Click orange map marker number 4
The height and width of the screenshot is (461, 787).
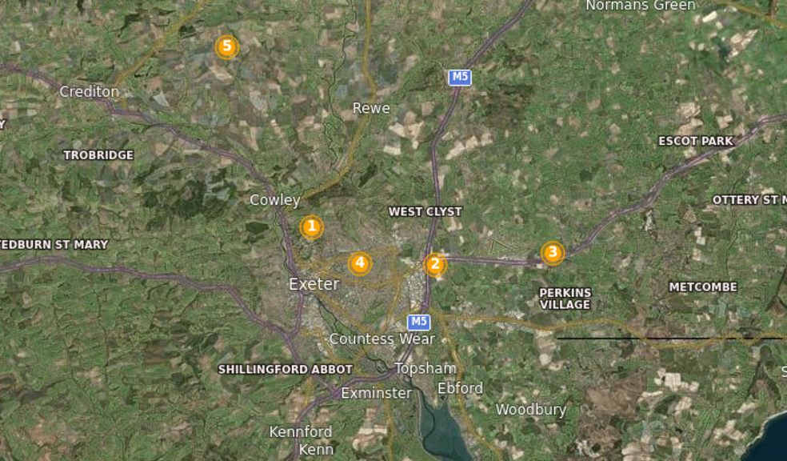tap(360, 263)
